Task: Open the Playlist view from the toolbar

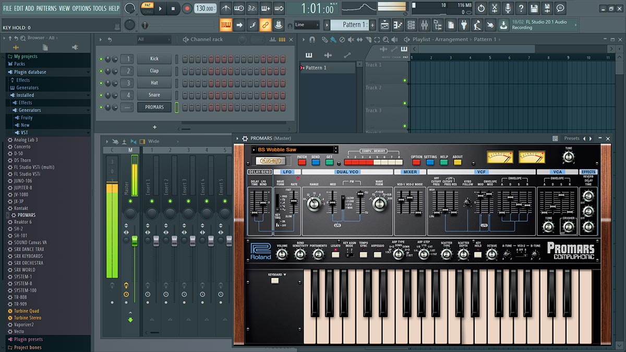Action: point(384,25)
